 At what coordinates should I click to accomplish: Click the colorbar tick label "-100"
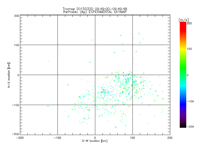(x=190, y=101)
